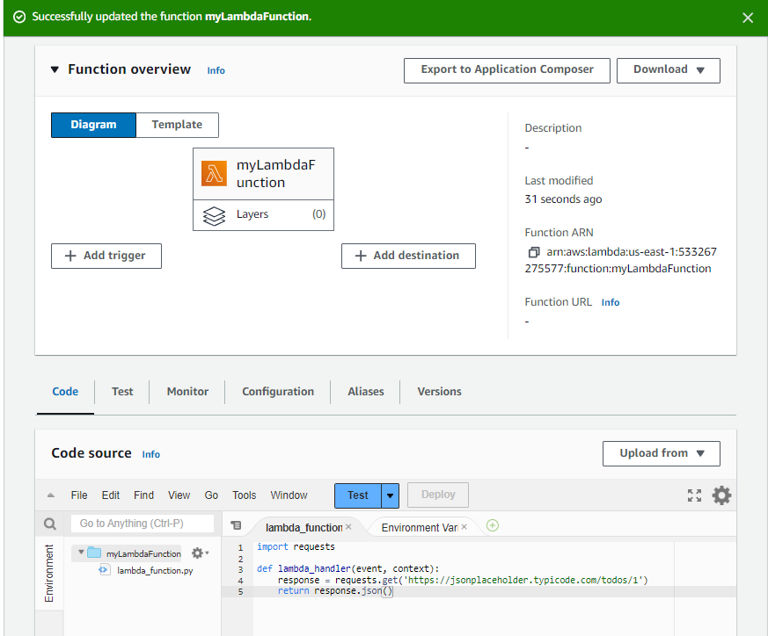Viewport: 768px width, 636px height.
Task: Open editor preferences gear icon
Action: (x=721, y=495)
